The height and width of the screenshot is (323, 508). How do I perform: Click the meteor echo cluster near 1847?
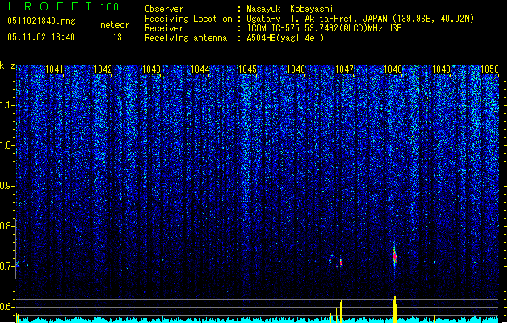[x=336, y=261]
